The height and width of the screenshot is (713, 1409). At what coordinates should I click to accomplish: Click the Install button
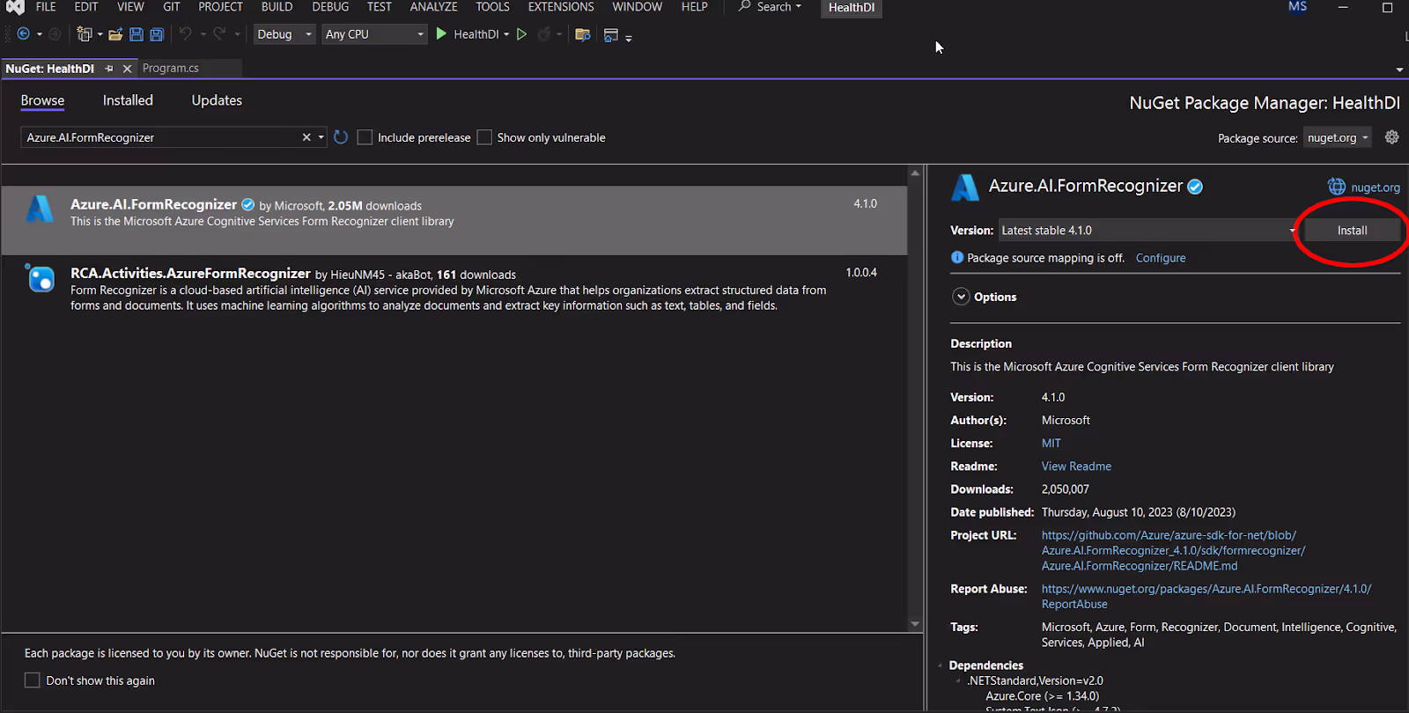[1352, 231]
